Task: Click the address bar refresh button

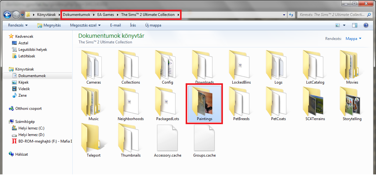Action: click(291, 15)
